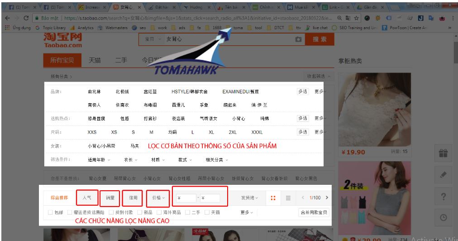Switch to list view icon

[x=288, y=198]
